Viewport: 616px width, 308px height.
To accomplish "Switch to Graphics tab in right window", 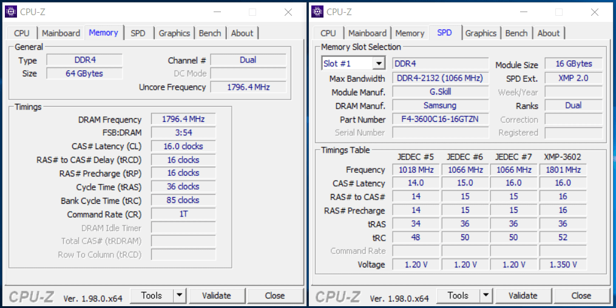I will [481, 33].
